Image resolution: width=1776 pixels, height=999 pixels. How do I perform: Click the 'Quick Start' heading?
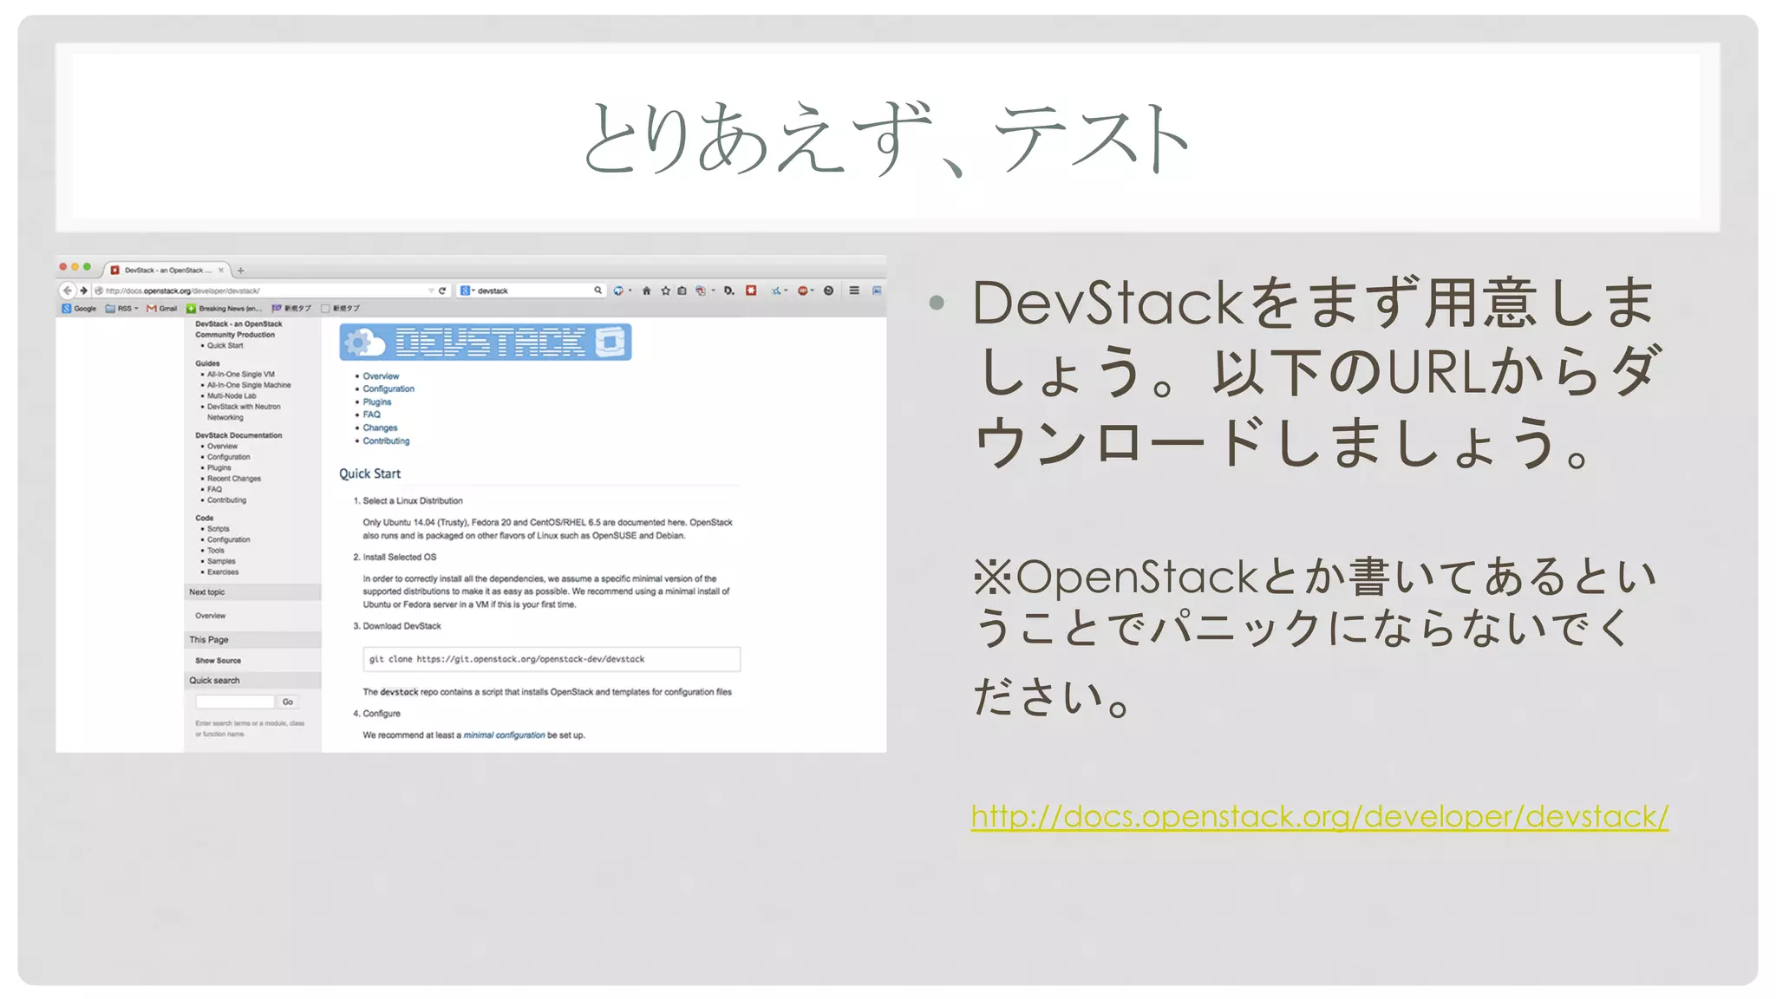pyautogui.click(x=369, y=473)
